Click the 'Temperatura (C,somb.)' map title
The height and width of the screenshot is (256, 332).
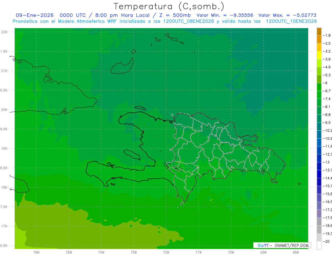click(x=169, y=6)
